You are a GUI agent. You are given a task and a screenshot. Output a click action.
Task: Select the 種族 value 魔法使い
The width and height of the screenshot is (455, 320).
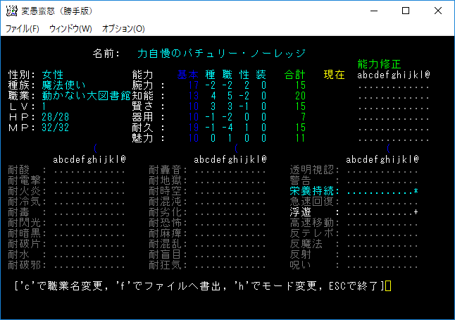pos(66,85)
